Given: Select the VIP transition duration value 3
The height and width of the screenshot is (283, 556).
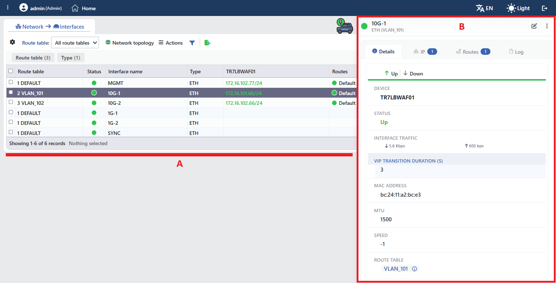Looking at the screenshot, I should (382, 170).
